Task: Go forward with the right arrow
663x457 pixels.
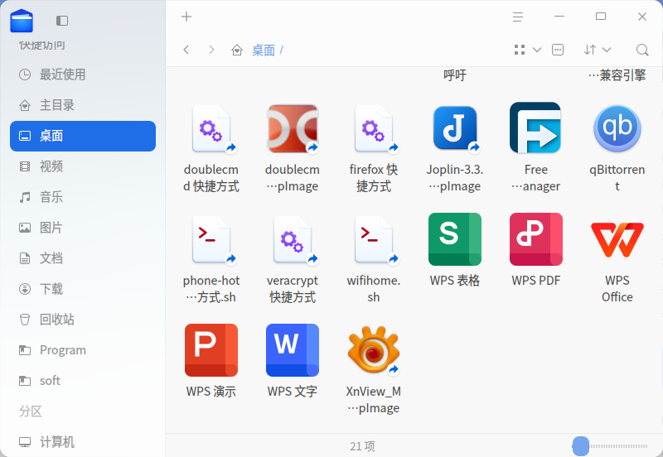Action: click(x=211, y=50)
